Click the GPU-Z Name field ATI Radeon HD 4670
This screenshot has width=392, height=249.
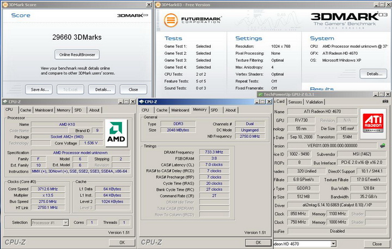[322, 112]
